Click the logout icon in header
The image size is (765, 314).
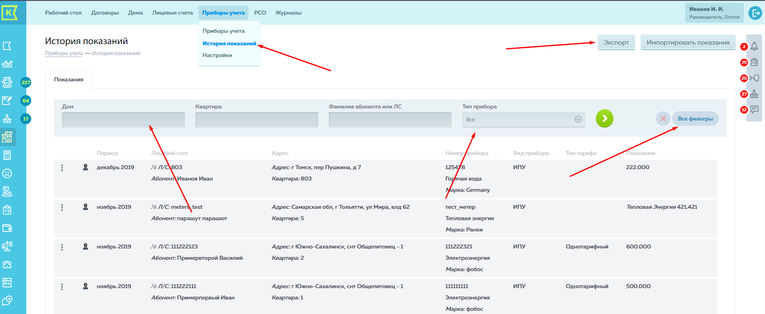755,13
